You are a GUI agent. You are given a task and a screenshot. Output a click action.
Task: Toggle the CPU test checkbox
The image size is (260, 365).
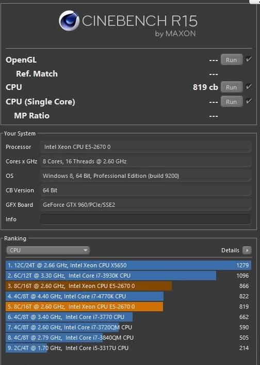tap(248, 86)
